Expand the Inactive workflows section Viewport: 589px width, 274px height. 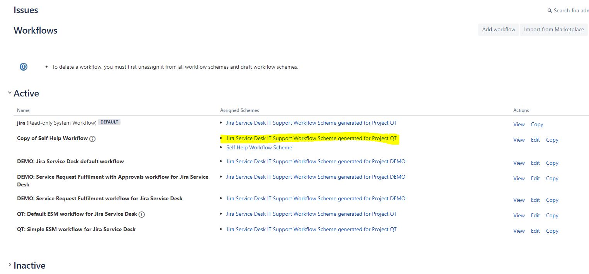10,265
